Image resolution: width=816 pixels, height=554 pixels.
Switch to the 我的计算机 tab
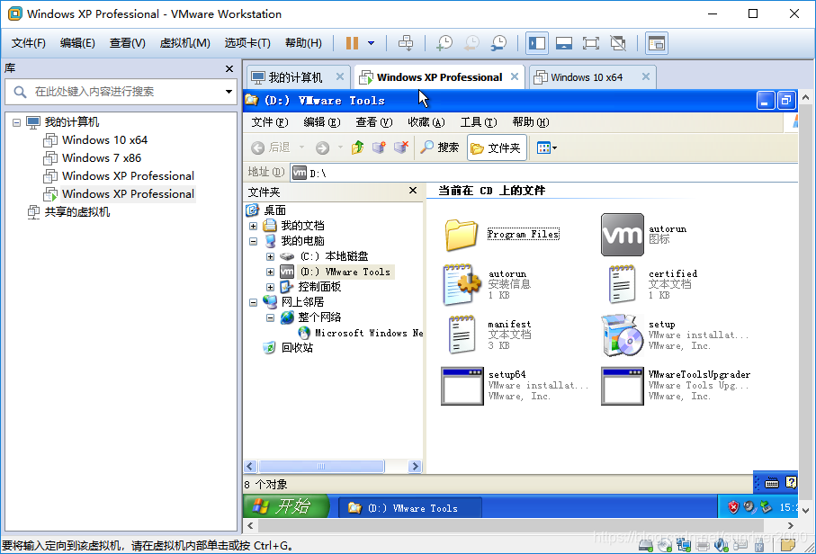(x=295, y=77)
